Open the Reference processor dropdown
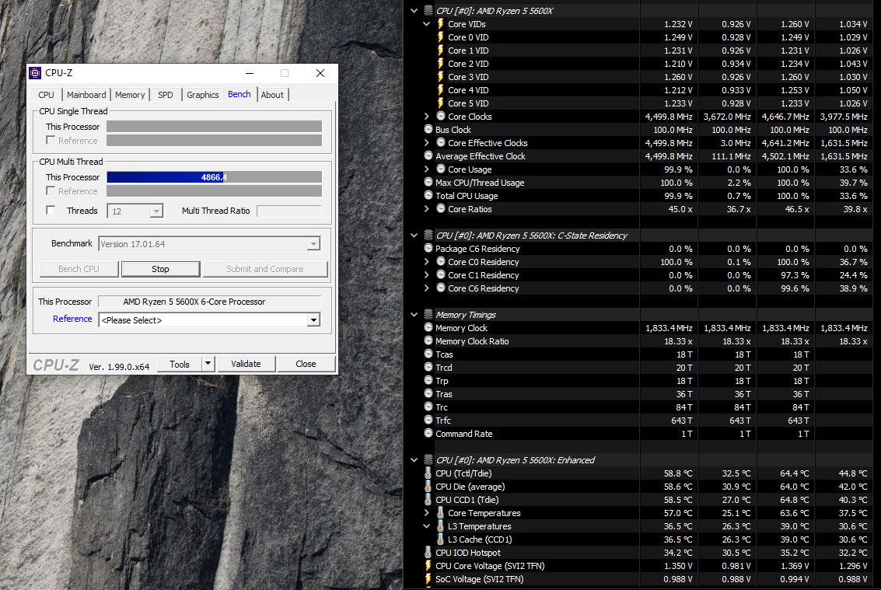Image resolution: width=881 pixels, height=590 pixels. pos(313,320)
